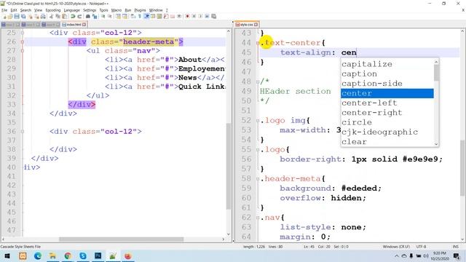This screenshot has height=262, width=466.
Task: Collapse the .nav rule fold on line 62
Action: [258, 218]
